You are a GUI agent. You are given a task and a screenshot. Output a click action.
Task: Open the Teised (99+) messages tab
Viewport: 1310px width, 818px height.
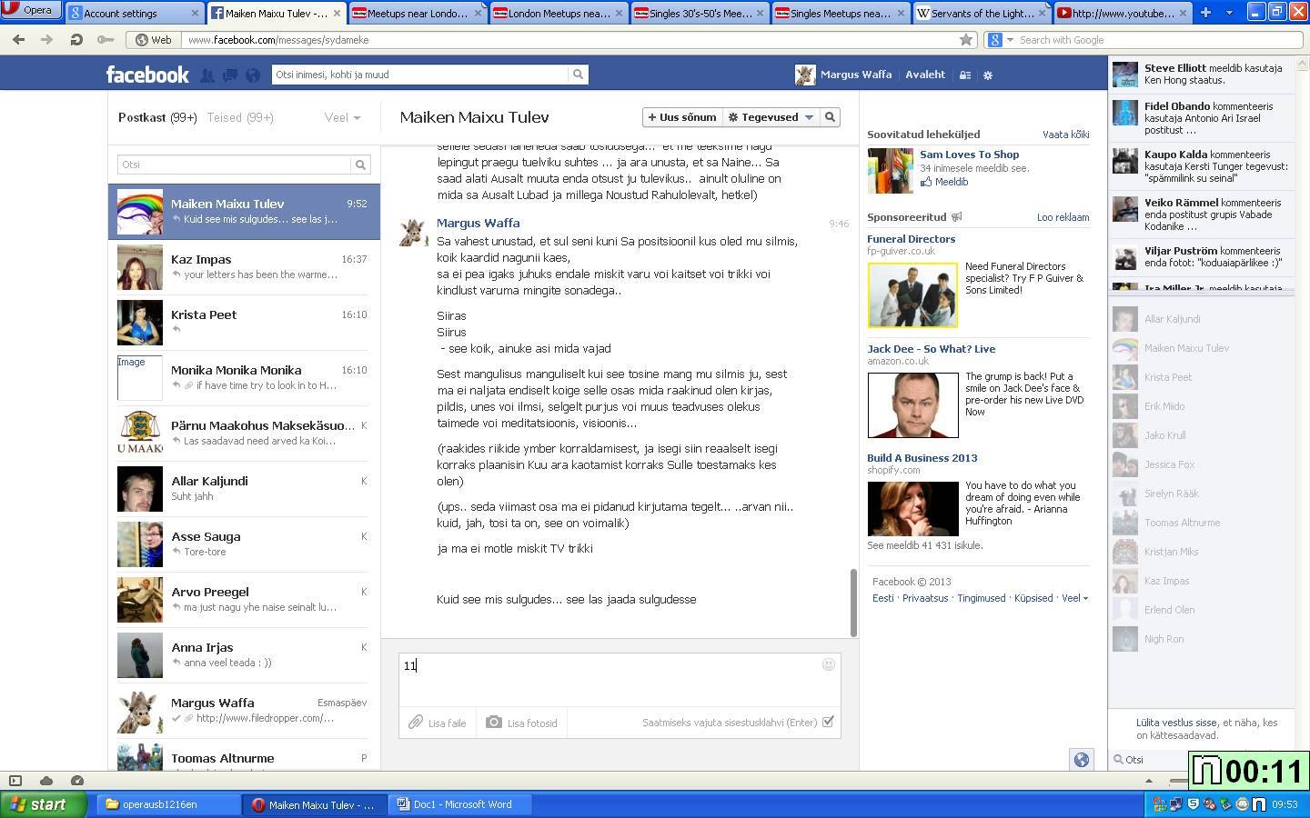[x=240, y=117]
